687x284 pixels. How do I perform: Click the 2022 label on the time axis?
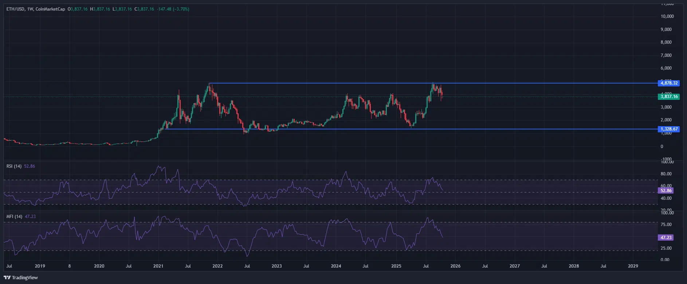click(217, 266)
